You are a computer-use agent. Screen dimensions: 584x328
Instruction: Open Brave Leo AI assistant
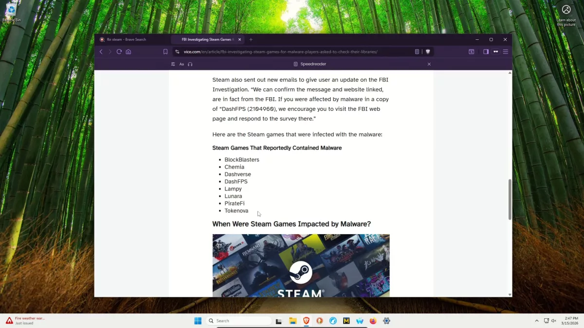495,52
